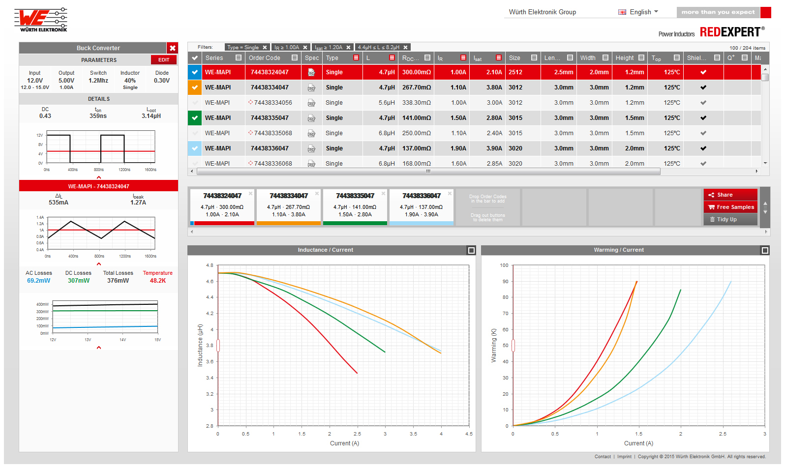The image size is (785, 468).
Task: Open the Height column filter menu
Action: coord(641,58)
